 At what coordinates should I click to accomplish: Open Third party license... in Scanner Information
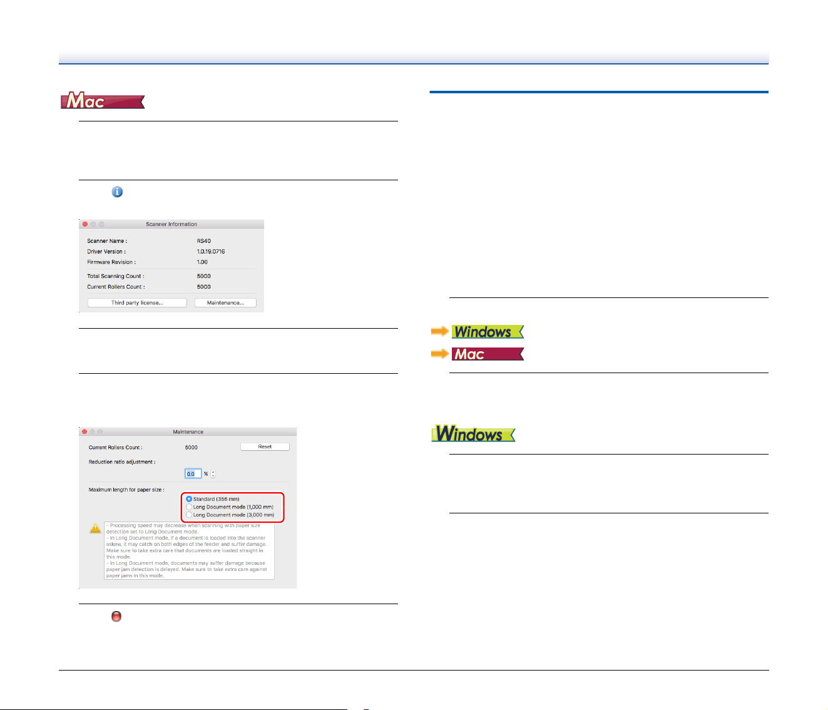137,302
